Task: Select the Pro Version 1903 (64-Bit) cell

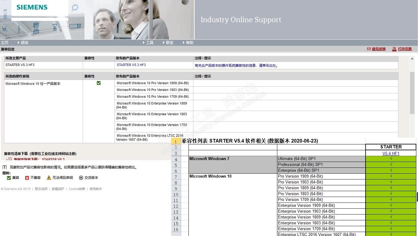Action: (321, 182)
